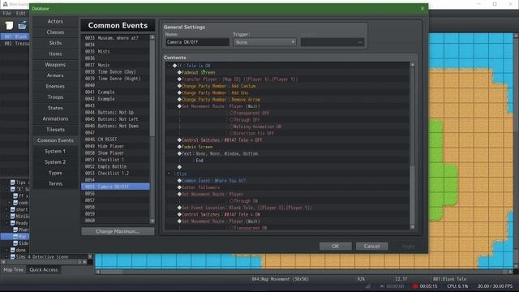Open the Troops database tab
The height and width of the screenshot is (292, 519).
click(55, 97)
